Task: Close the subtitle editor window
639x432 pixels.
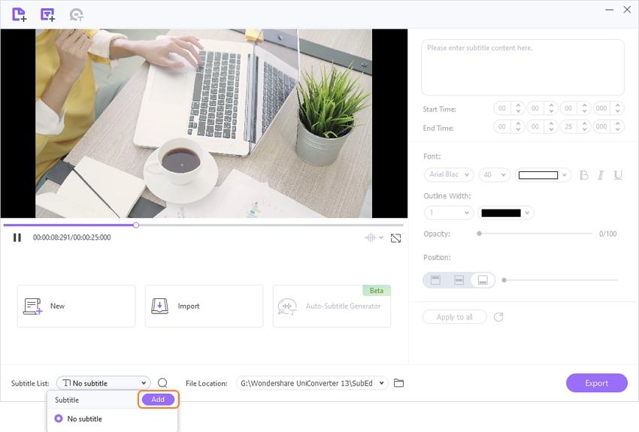Action: click(x=627, y=9)
